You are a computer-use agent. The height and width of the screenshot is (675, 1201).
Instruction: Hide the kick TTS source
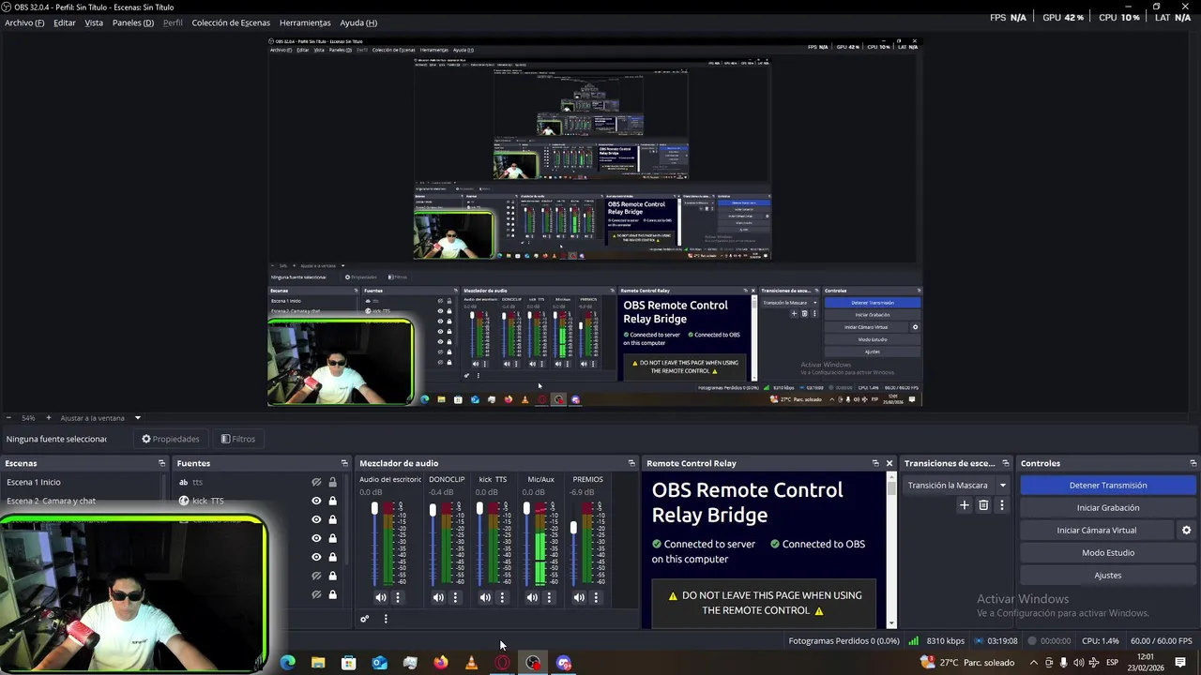coord(316,501)
